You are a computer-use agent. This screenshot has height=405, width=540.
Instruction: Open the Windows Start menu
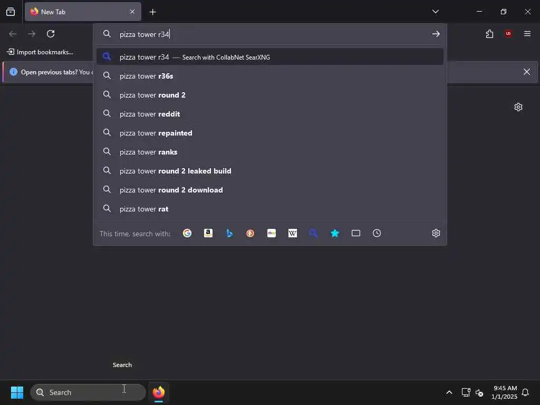pyautogui.click(x=17, y=392)
